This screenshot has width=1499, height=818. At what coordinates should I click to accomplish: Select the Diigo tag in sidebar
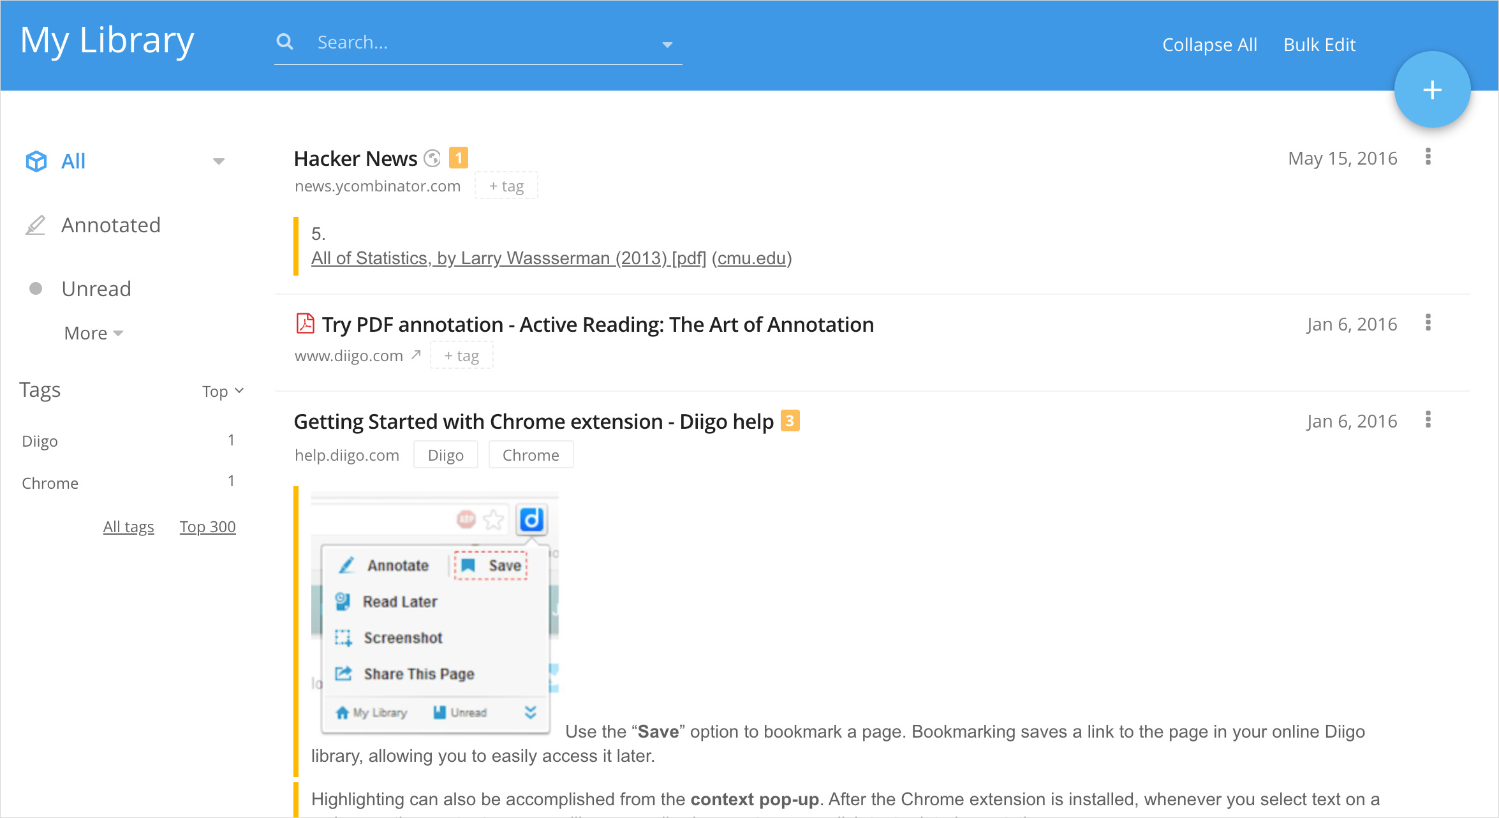40,441
